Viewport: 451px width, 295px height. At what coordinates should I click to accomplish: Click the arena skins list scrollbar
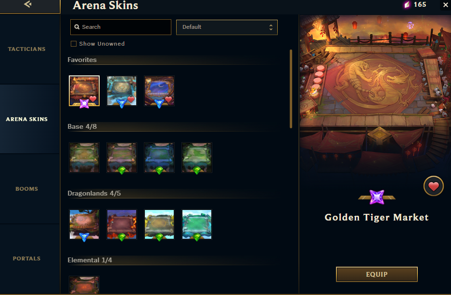click(291, 89)
